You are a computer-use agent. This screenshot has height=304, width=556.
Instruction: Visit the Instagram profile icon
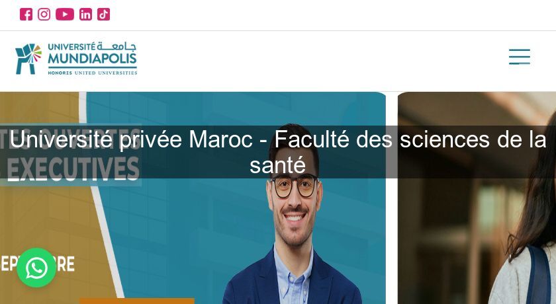44,15
